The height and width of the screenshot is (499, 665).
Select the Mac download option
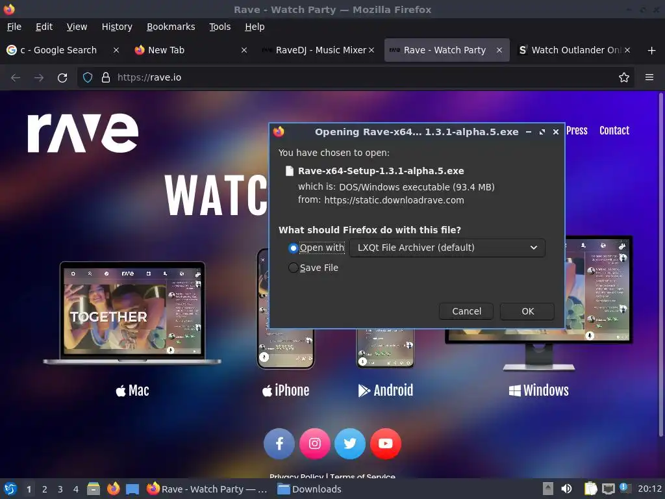coord(132,390)
